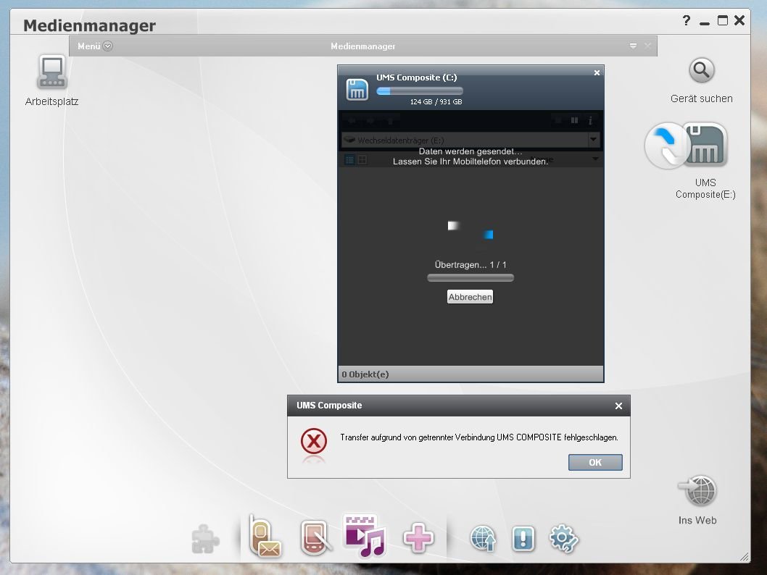Maximize the Medienmanager window
The image size is (767, 575).
click(723, 20)
